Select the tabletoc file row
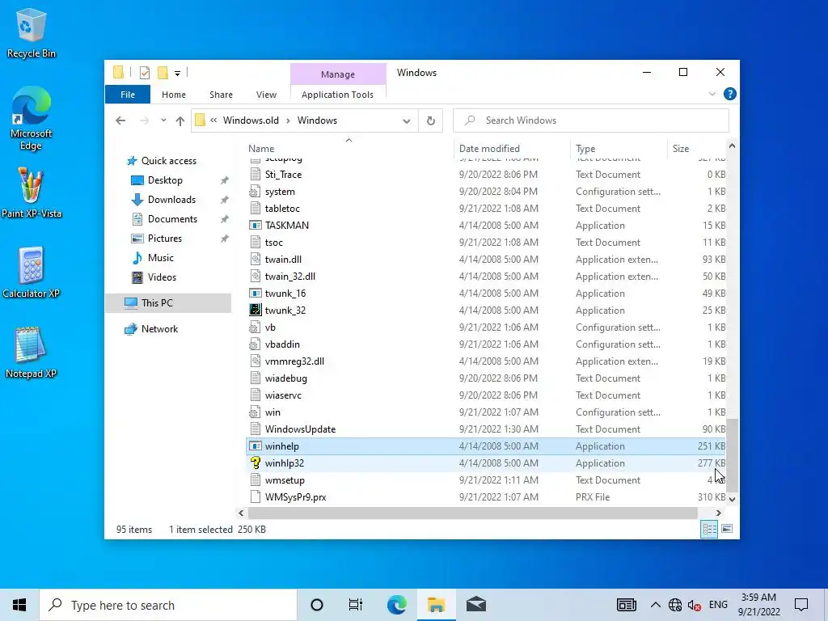The width and height of the screenshot is (828, 621). click(x=486, y=209)
